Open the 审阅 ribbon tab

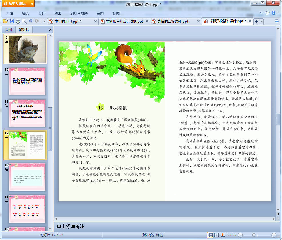coord(100,13)
